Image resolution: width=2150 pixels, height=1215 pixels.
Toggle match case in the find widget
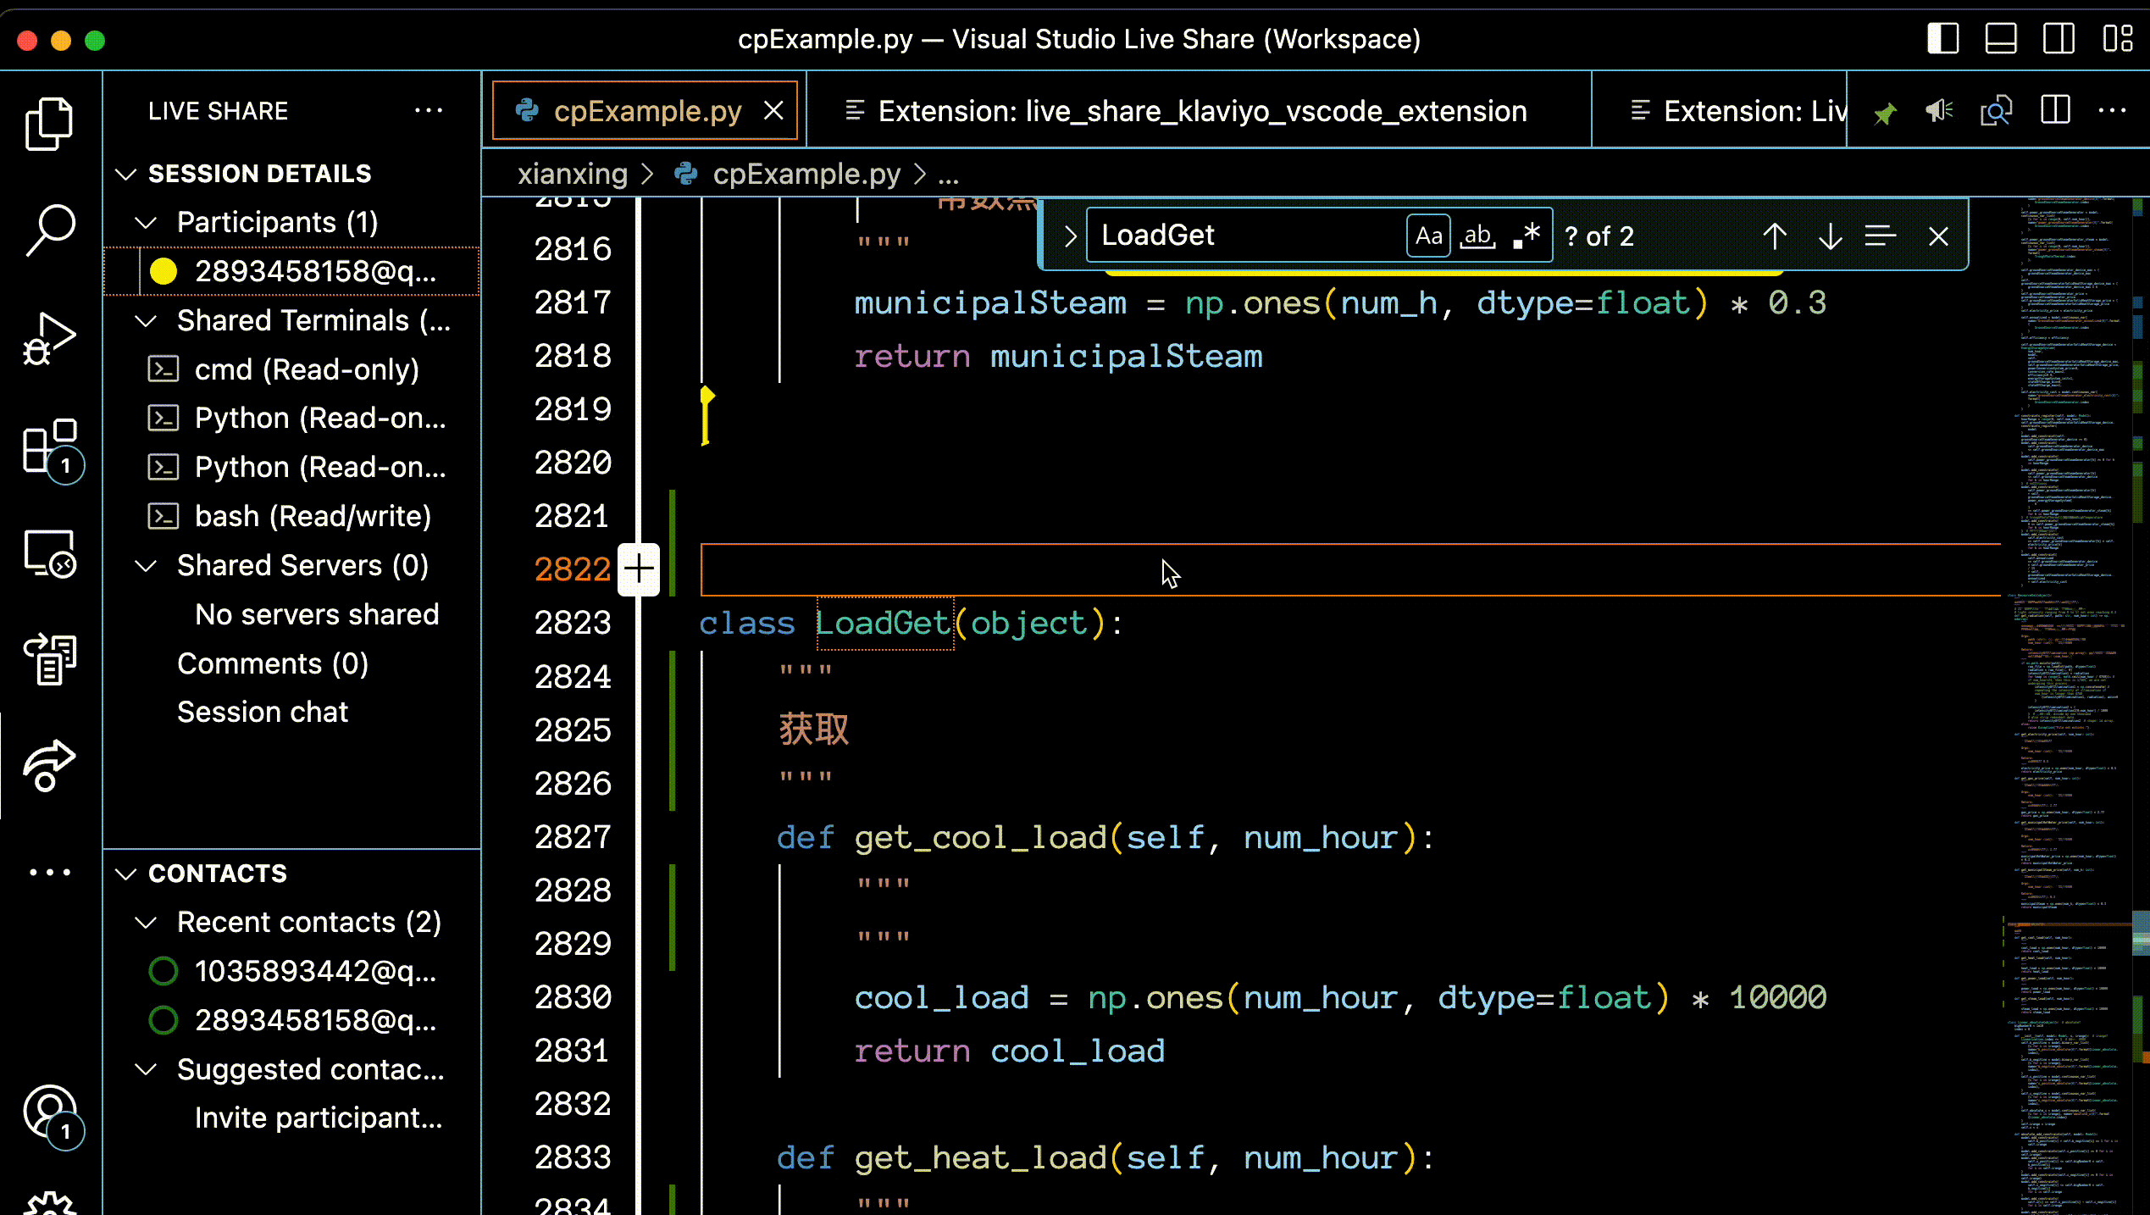(x=1428, y=235)
